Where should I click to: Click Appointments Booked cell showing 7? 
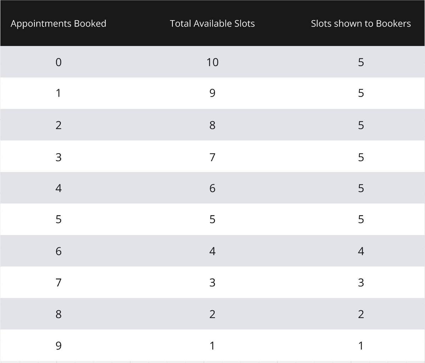58,282
